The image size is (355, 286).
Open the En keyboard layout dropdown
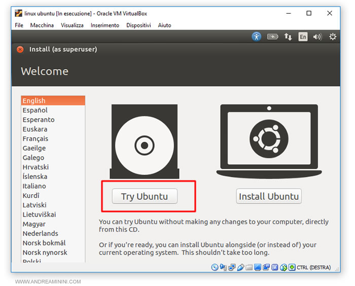[303, 37]
